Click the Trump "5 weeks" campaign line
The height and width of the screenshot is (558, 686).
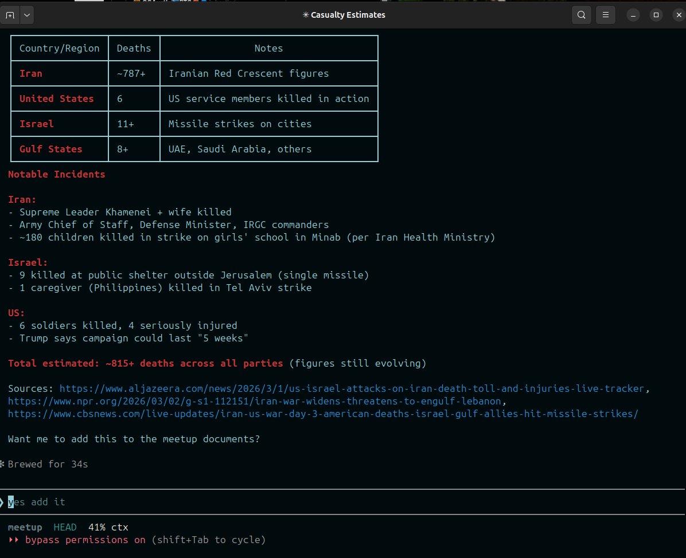pyautogui.click(x=128, y=338)
